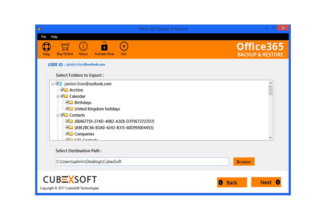
Task: Go back with the Back button
Action: coord(232,183)
